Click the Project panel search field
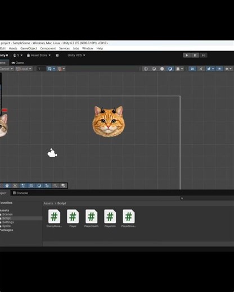The height and width of the screenshot is (292, 234). tap(207, 198)
